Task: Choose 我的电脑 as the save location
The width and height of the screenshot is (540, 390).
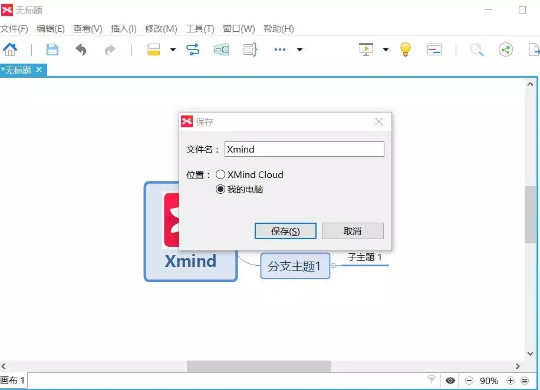Action: [x=220, y=190]
